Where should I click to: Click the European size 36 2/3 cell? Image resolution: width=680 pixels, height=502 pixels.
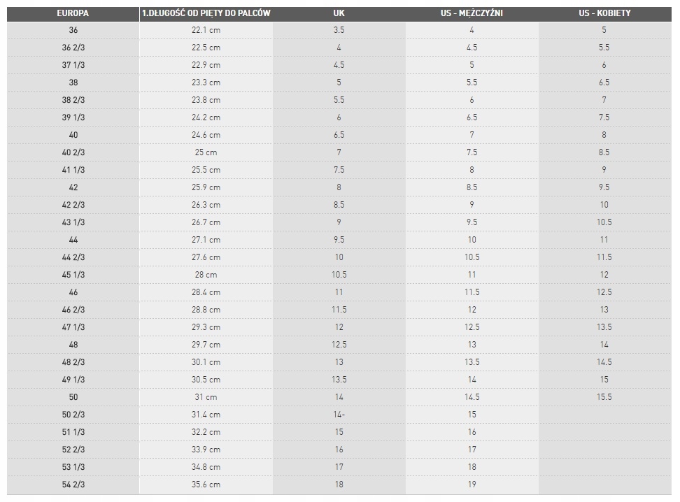click(x=73, y=48)
